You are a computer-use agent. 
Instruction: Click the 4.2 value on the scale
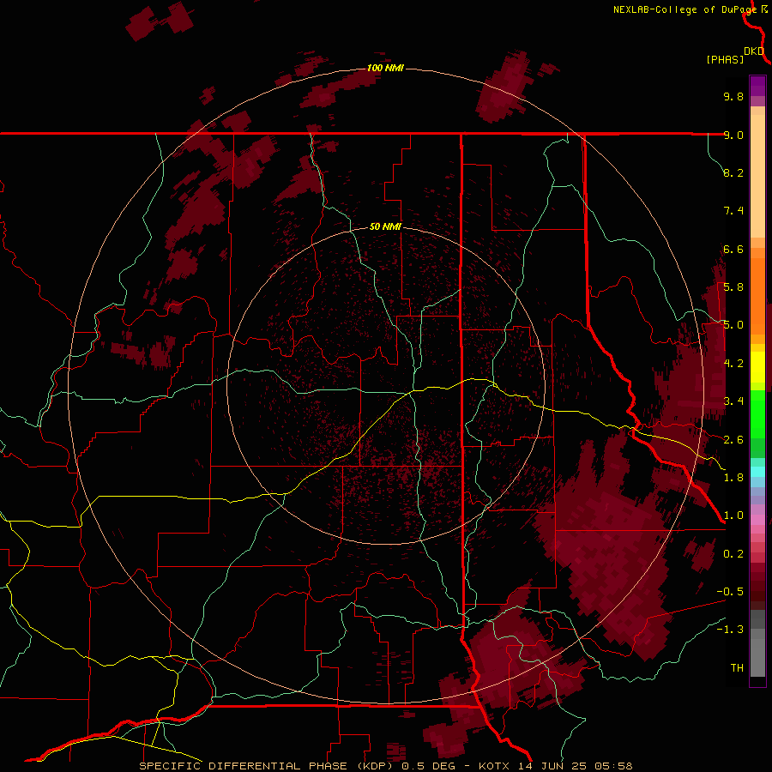pos(733,363)
